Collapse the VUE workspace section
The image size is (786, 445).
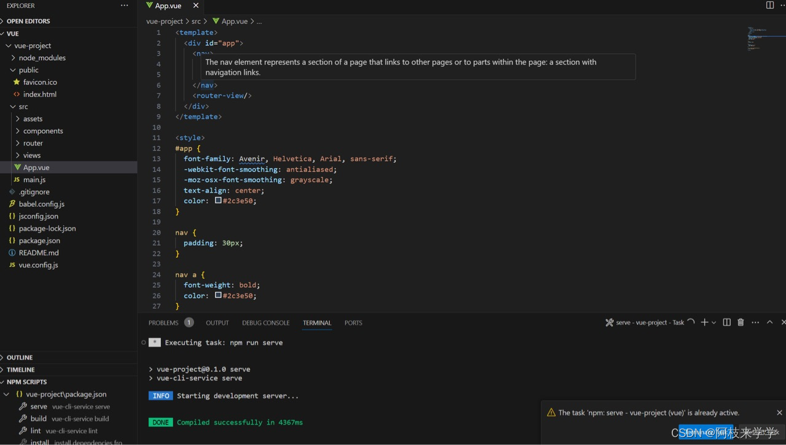pyautogui.click(x=3, y=33)
